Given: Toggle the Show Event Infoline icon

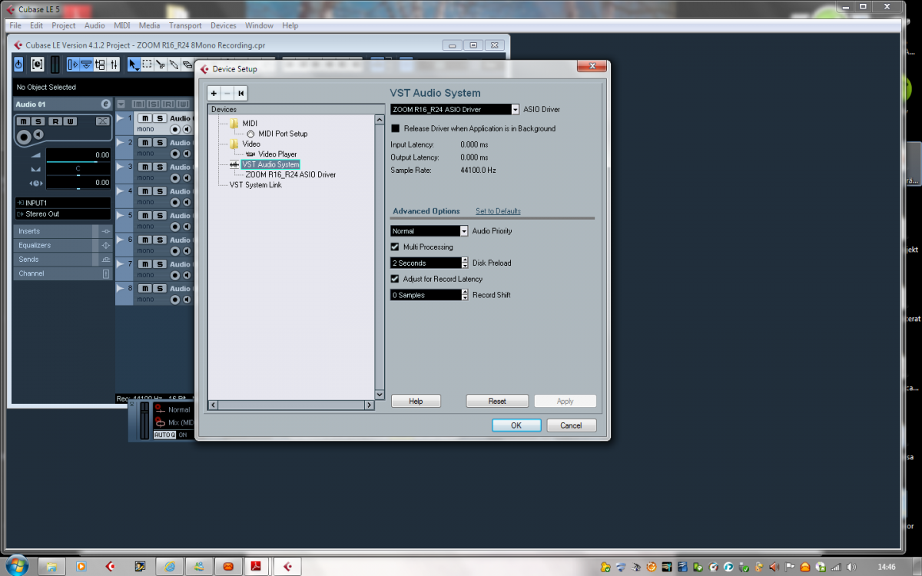Looking at the screenshot, I should tap(86, 65).
